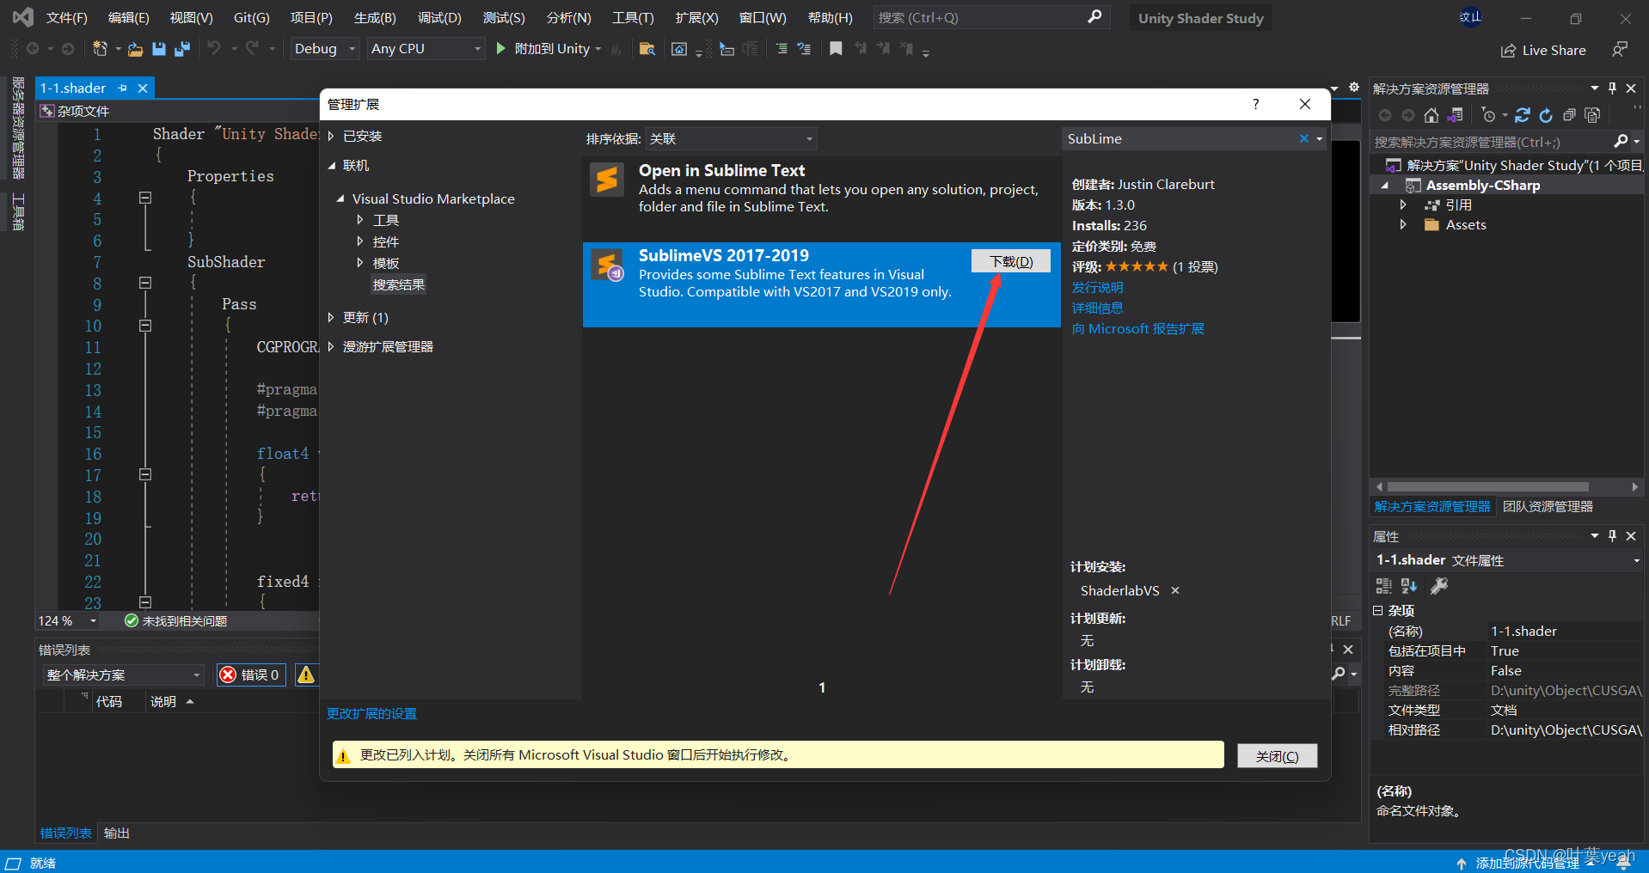This screenshot has width=1649, height=873.
Task: Open the Debug configuration dropdown
Action: [325, 49]
